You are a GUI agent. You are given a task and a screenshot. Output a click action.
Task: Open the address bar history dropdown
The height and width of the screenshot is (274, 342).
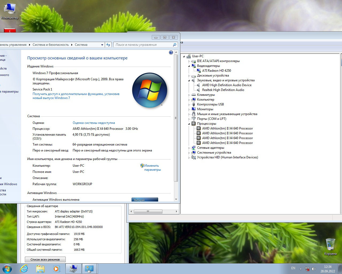(102, 45)
